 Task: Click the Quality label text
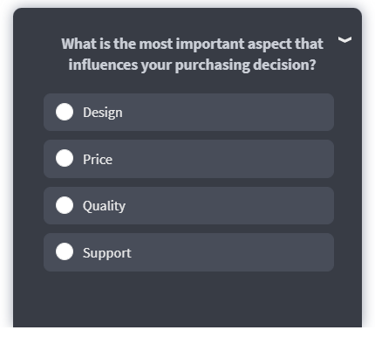[x=104, y=206]
